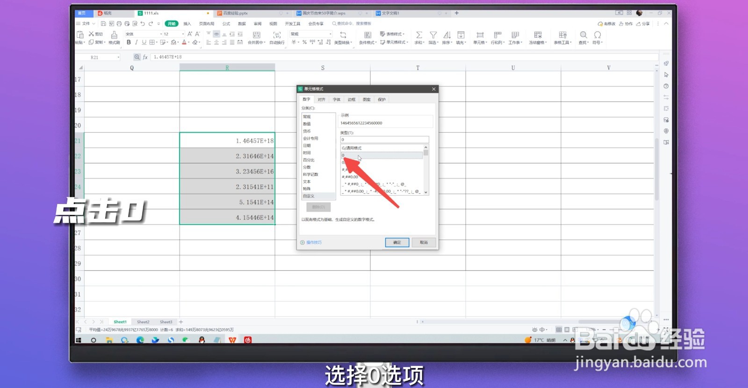Screen dimensions: 748x388
Task: Click the Windows Start button on taskbar
Action: point(79,340)
